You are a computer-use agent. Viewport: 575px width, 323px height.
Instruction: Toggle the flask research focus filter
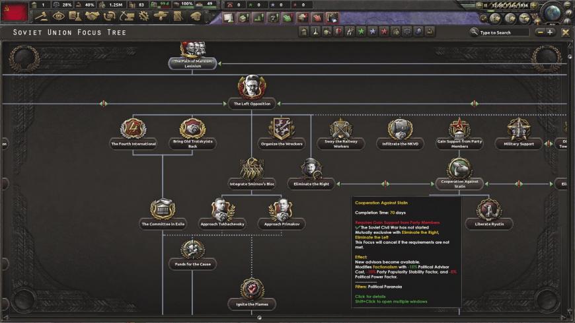[x=315, y=32]
